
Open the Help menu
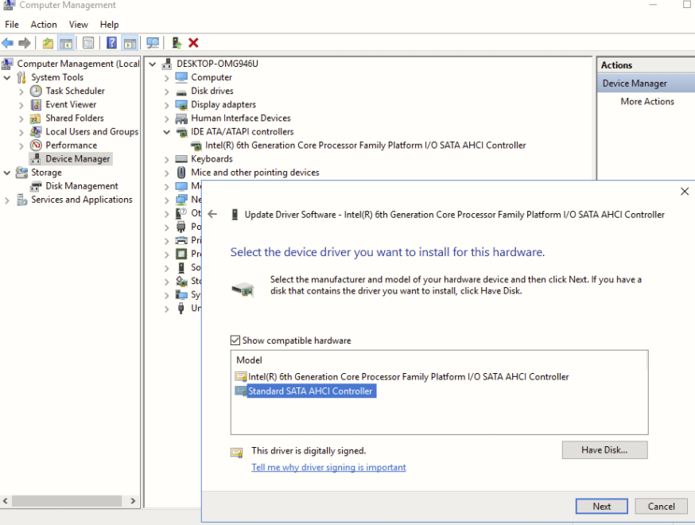[109, 25]
